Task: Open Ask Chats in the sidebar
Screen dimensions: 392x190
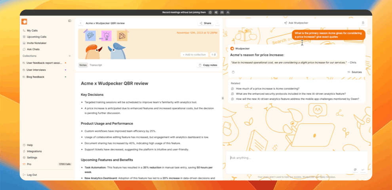Action: pyautogui.click(x=33, y=49)
